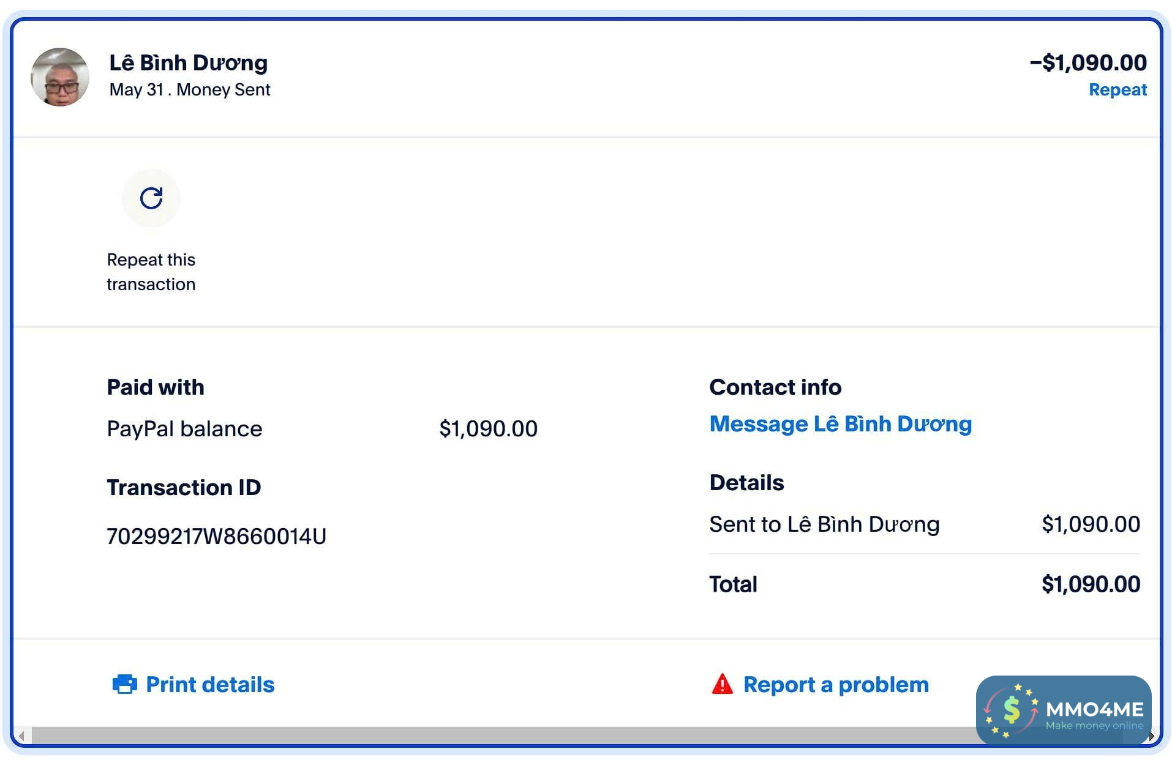
Task: Click the bold Total amount $1,090.00
Action: pos(1091,584)
